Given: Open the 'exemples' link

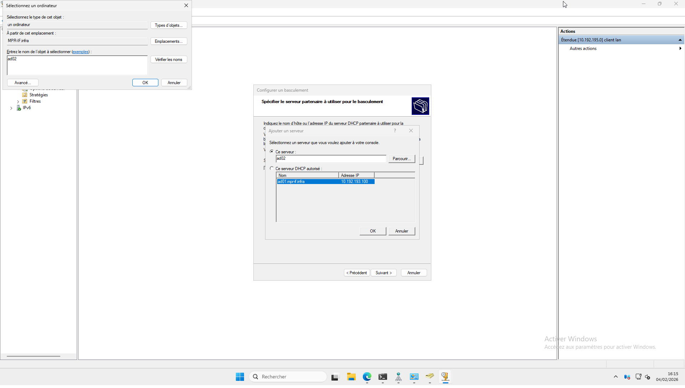Looking at the screenshot, I should pos(81,52).
